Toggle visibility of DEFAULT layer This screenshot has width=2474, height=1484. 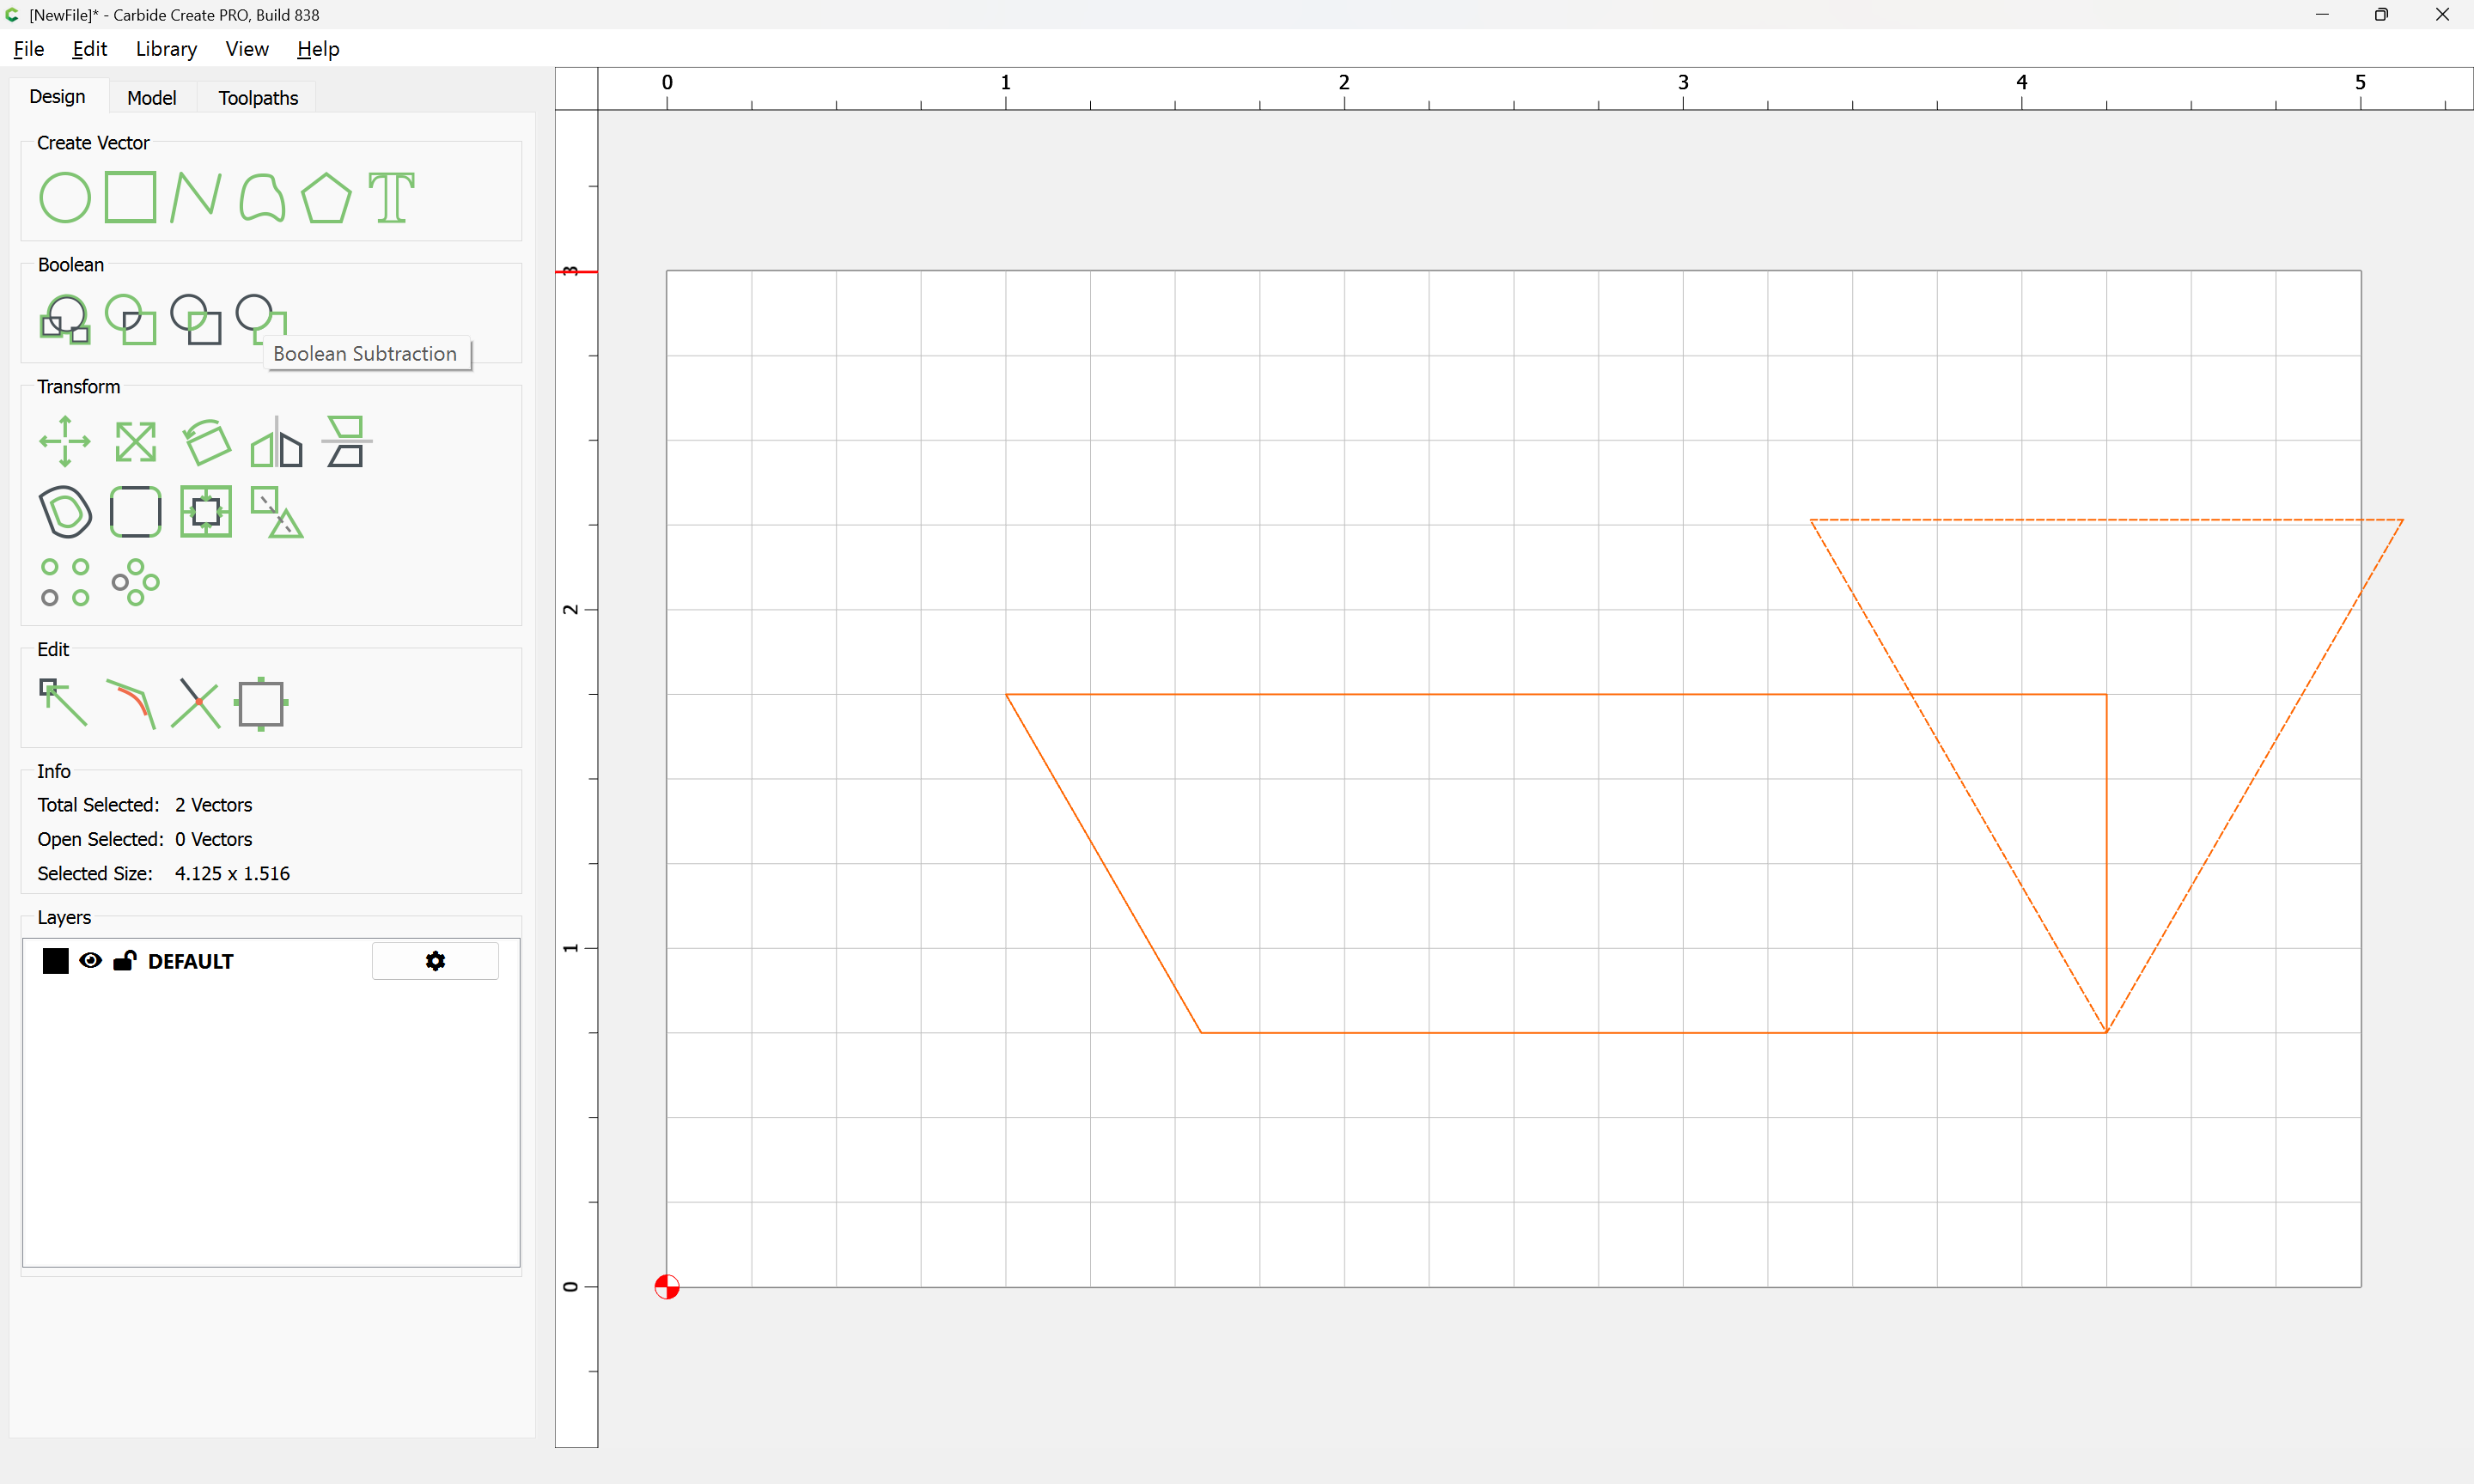pyautogui.click(x=90, y=961)
